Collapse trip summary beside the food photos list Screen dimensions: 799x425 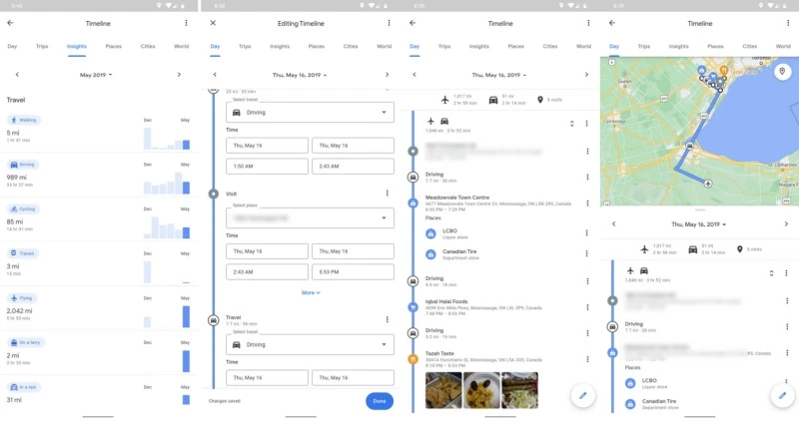click(x=571, y=123)
